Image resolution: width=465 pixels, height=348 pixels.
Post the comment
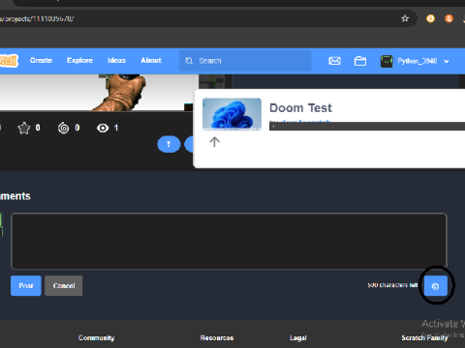[26, 285]
